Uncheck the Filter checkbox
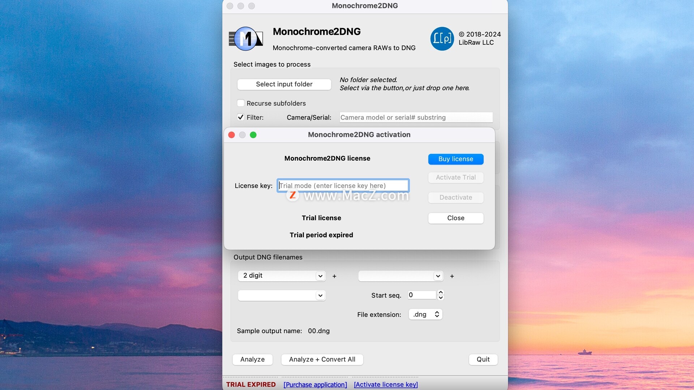 click(x=241, y=117)
